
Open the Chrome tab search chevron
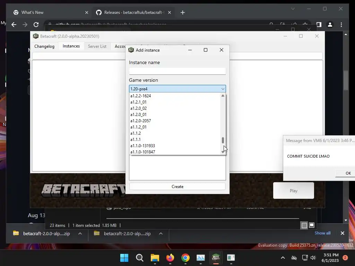click(x=293, y=9)
